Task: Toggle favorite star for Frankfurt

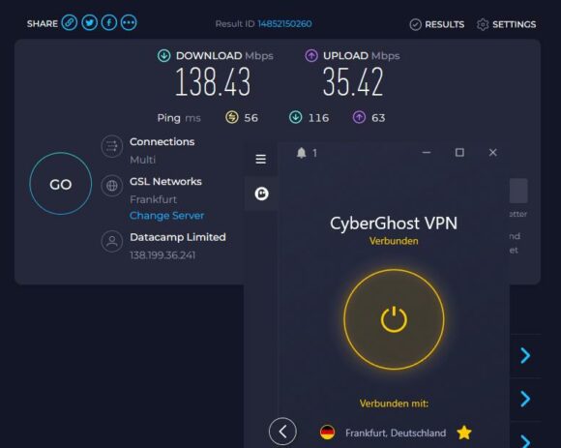Action: [464, 433]
